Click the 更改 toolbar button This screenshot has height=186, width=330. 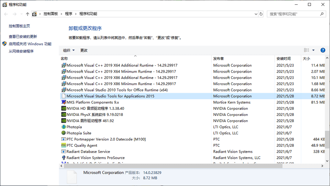pos(84,50)
